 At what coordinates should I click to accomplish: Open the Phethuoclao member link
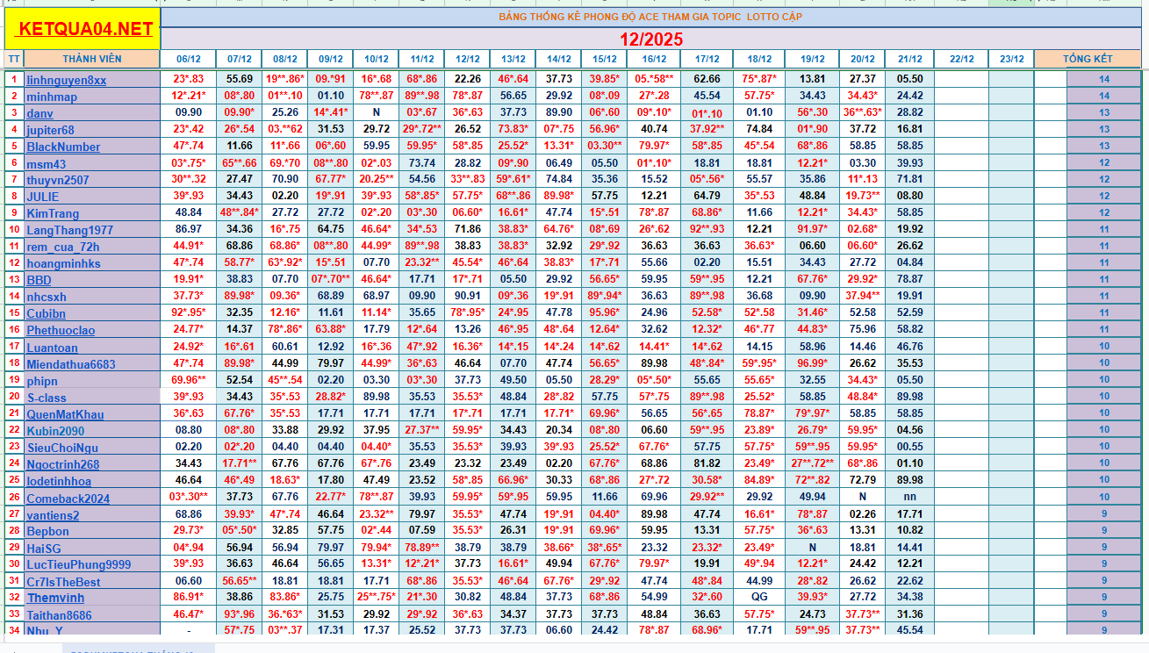pyautogui.click(x=61, y=330)
